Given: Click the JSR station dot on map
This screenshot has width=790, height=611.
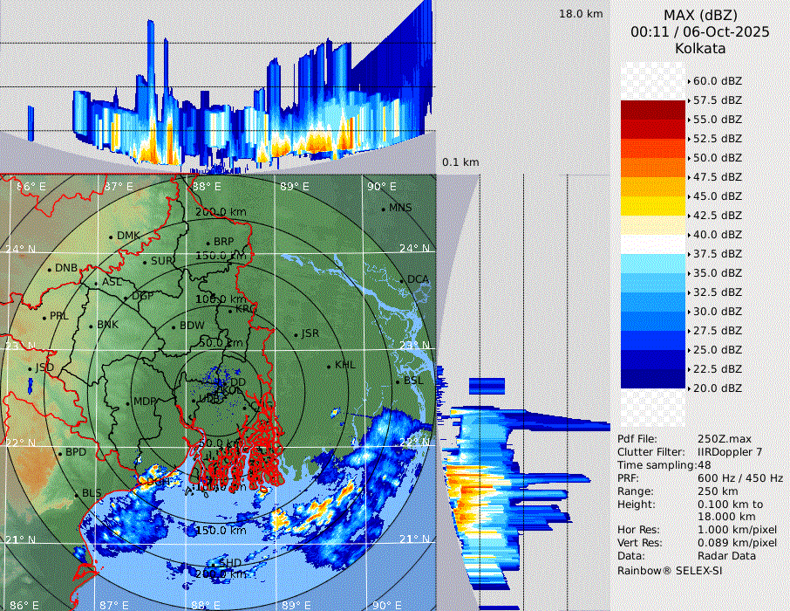Looking at the screenshot, I should [x=295, y=335].
